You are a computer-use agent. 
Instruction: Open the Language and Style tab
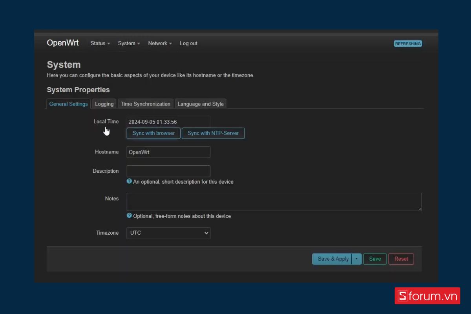tap(201, 104)
